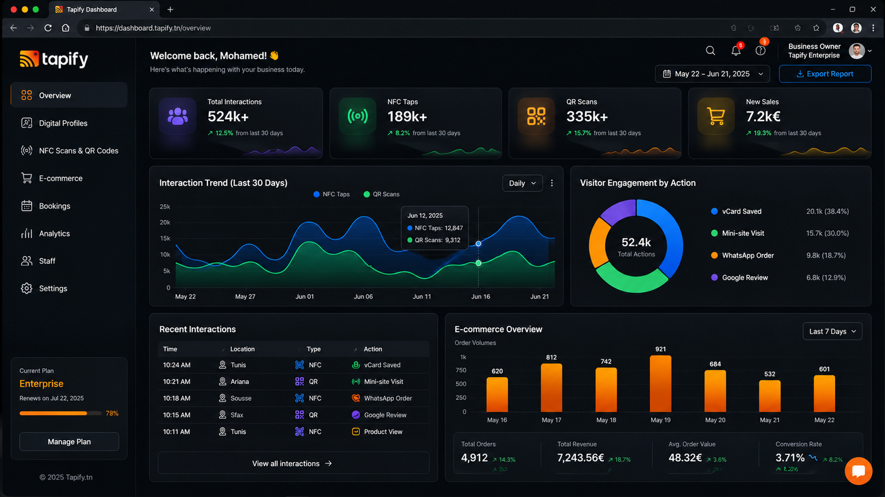Reload the page in browser

point(48,28)
